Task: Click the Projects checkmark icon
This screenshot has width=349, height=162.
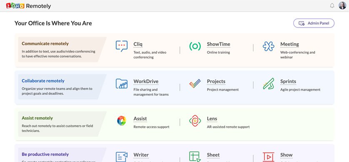Action: (x=195, y=83)
